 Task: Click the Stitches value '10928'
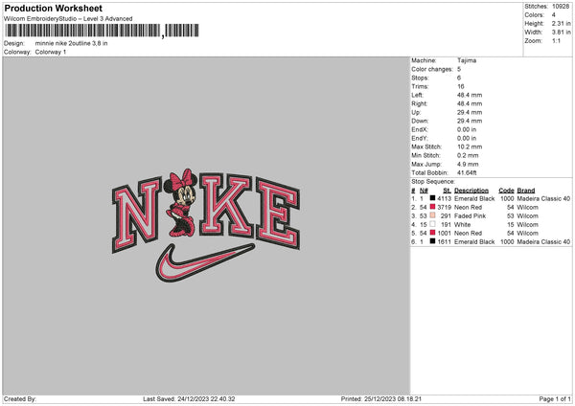pos(561,7)
